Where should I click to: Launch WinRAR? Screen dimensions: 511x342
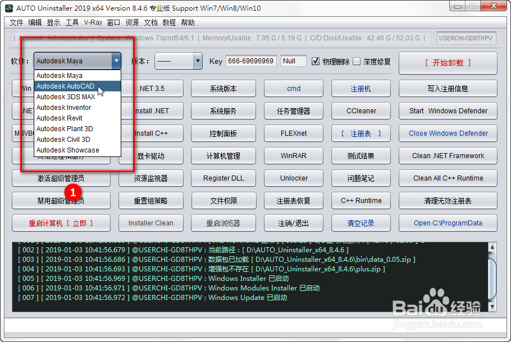(x=294, y=156)
